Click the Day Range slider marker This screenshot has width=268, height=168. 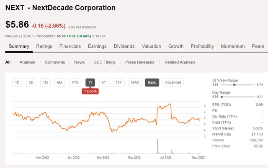click(222, 97)
